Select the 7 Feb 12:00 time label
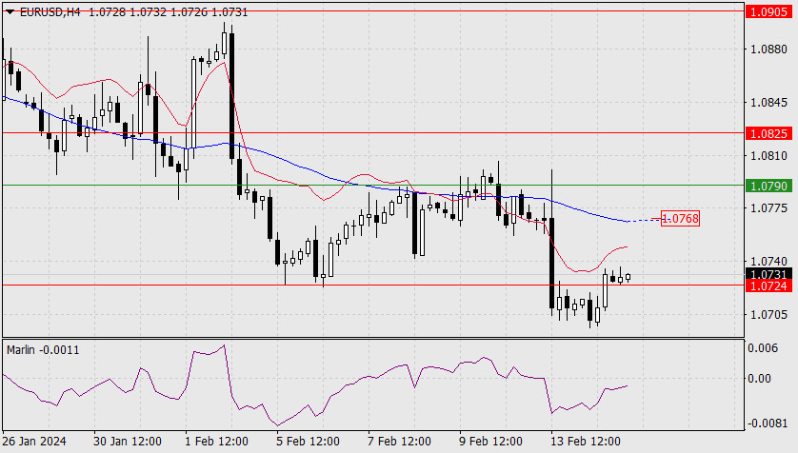 400,442
